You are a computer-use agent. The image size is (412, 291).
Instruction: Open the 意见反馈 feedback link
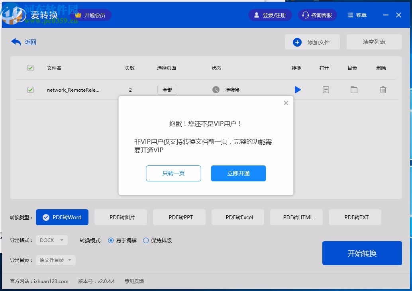point(134,281)
